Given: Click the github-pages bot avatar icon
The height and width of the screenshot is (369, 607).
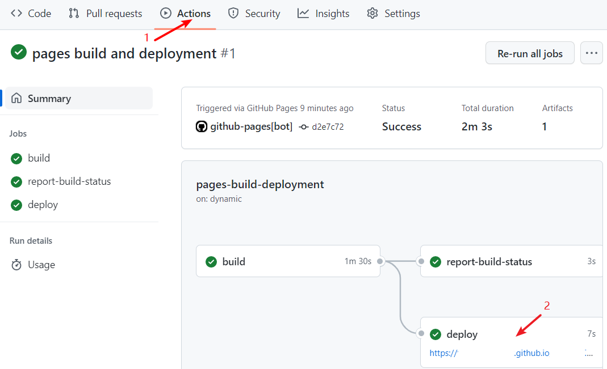Looking at the screenshot, I should click(x=202, y=127).
